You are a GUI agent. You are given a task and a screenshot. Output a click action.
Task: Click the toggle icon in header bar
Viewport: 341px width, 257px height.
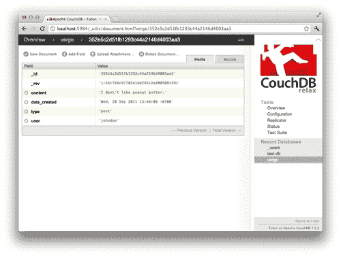[x=241, y=40]
